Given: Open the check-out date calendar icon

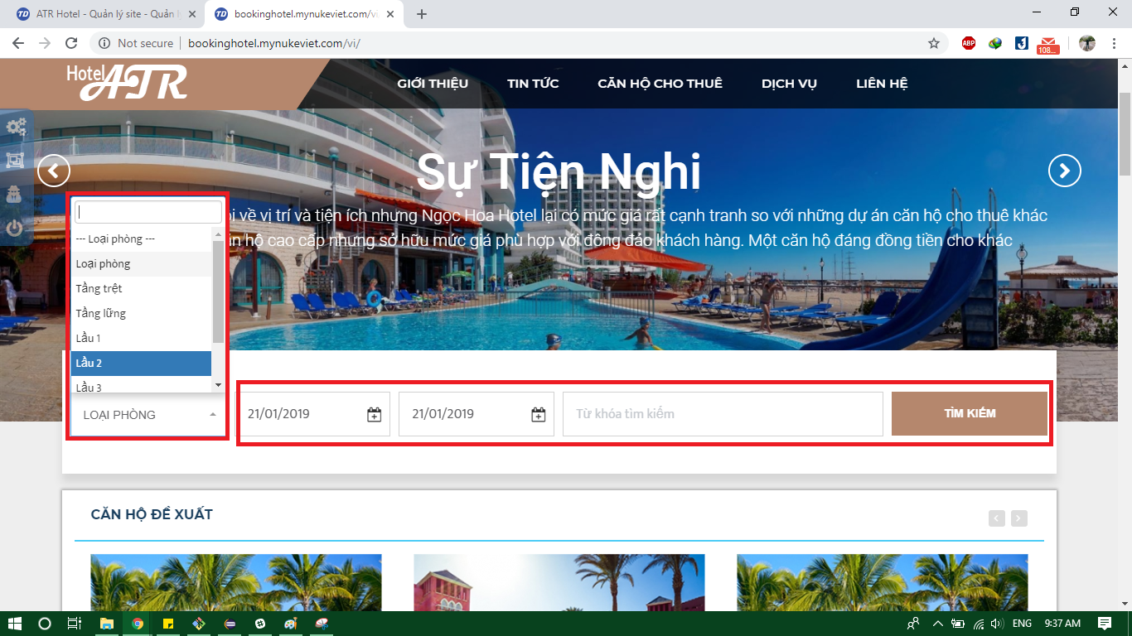Looking at the screenshot, I should click(x=538, y=414).
